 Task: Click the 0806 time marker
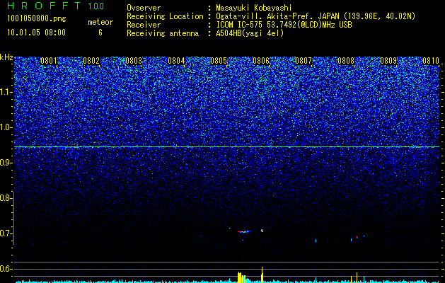261,61
